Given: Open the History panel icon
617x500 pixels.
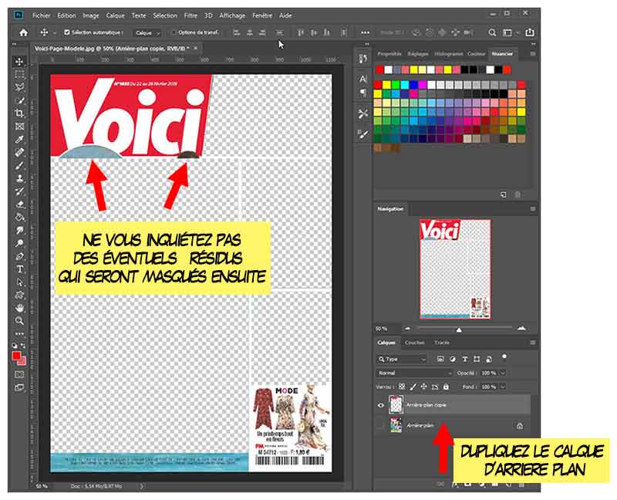Looking at the screenshot, I should pos(362,59).
